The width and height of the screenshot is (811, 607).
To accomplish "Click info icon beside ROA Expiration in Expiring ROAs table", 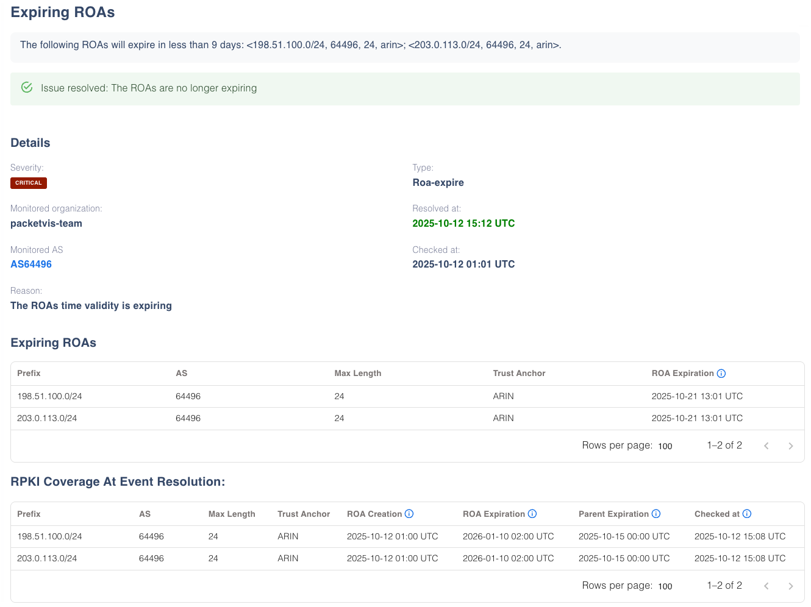I will (x=721, y=374).
